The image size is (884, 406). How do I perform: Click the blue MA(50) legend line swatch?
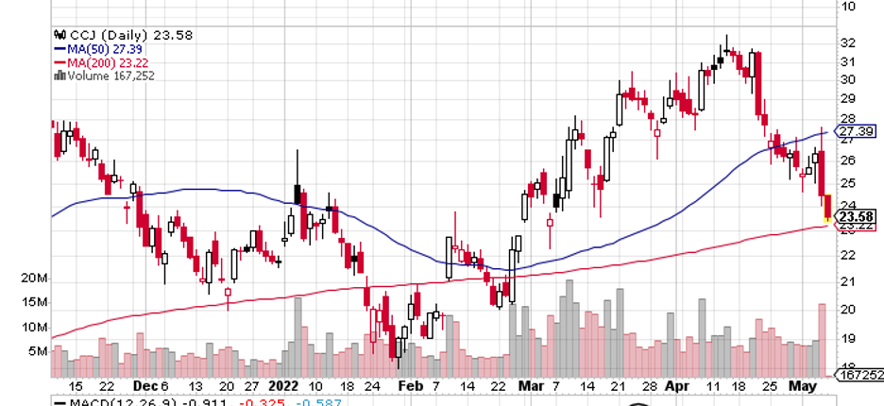click(x=59, y=50)
